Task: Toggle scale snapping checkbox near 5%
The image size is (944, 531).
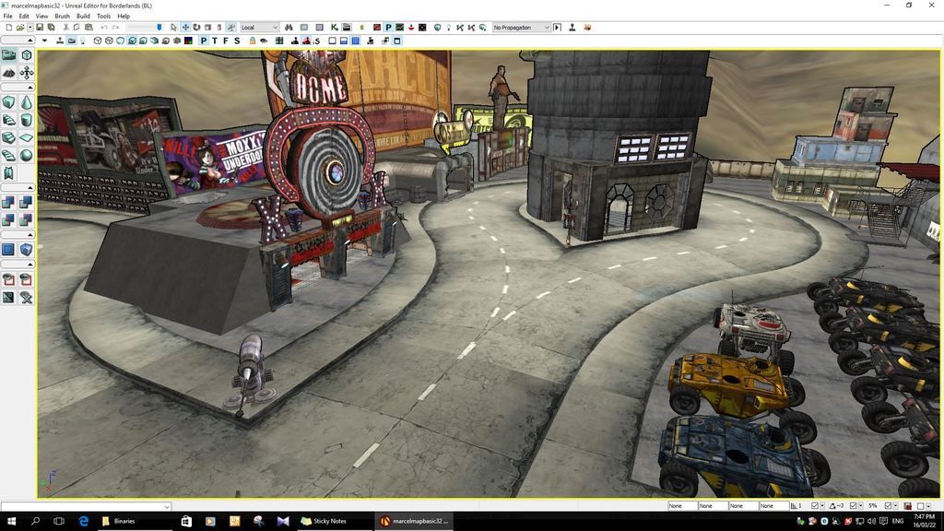Action: 888,506
